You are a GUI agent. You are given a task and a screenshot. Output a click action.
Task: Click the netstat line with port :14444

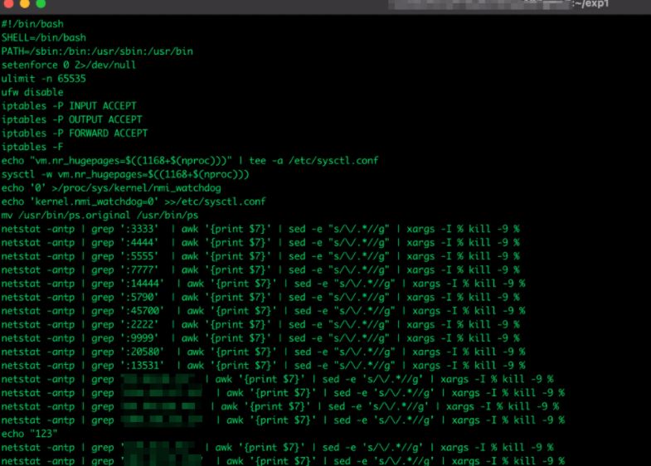coord(263,284)
